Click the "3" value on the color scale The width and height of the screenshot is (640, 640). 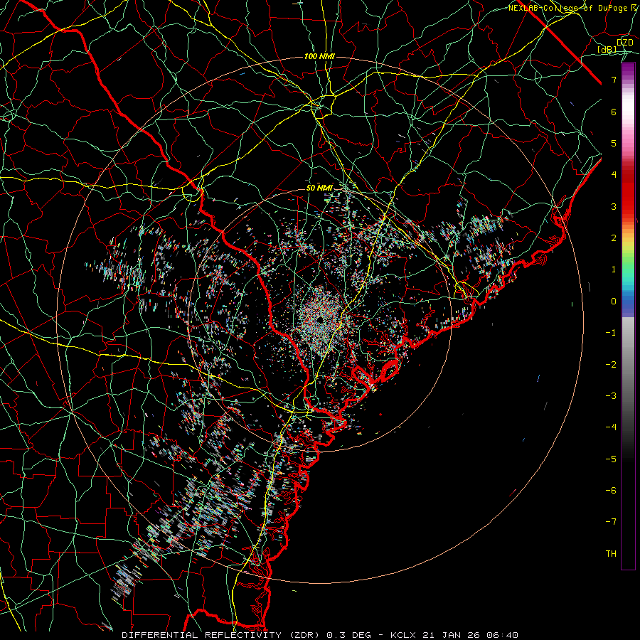(614, 206)
